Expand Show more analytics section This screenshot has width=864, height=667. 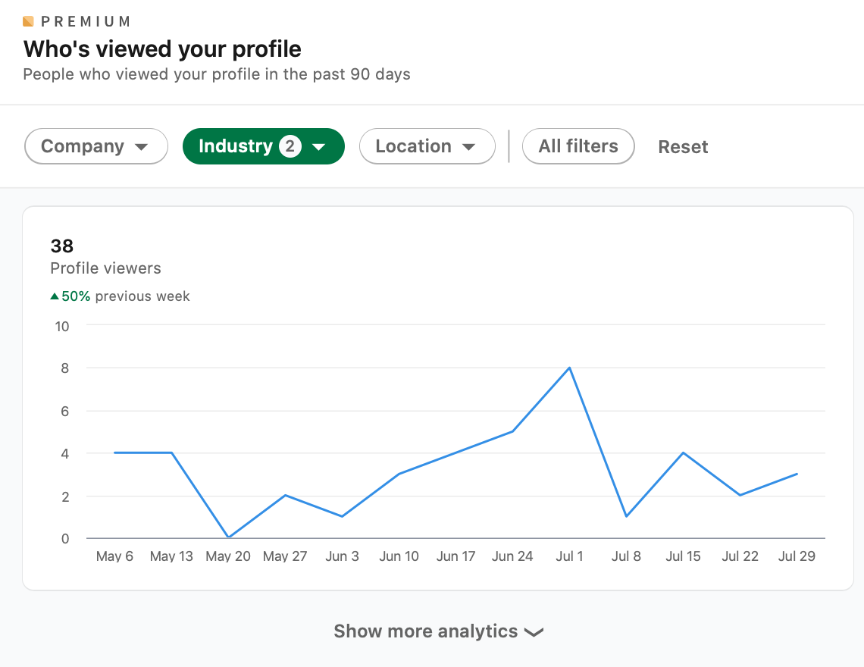click(426, 631)
